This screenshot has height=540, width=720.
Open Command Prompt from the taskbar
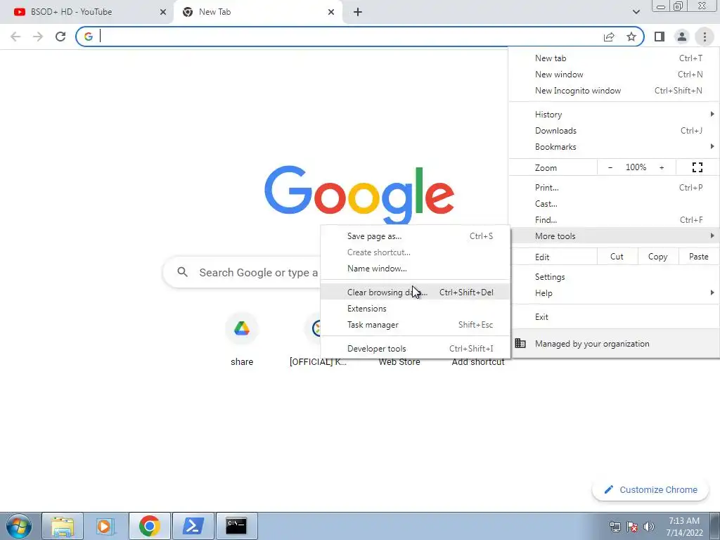(236, 526)
